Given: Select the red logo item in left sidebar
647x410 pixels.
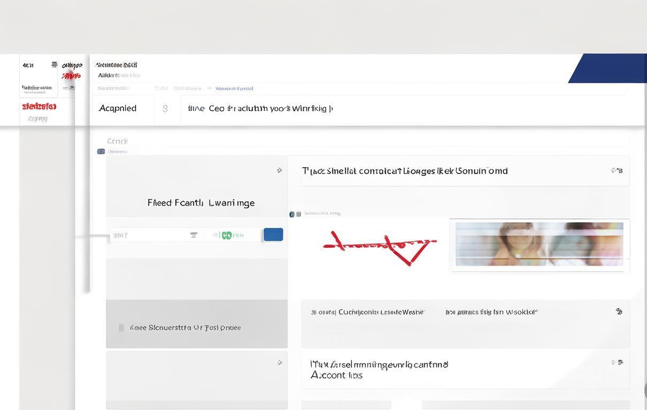Looking at the screenshot, I should pyautogui.click(x=39, y=106).
